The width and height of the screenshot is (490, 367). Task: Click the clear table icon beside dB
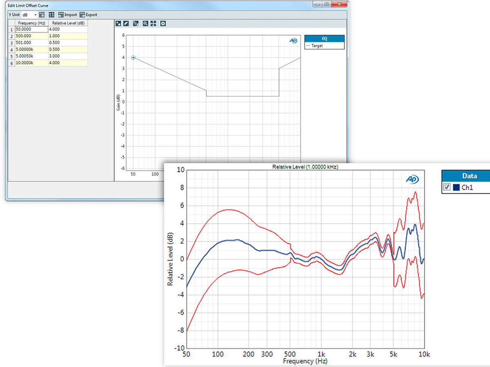click(x=42, y=15)
